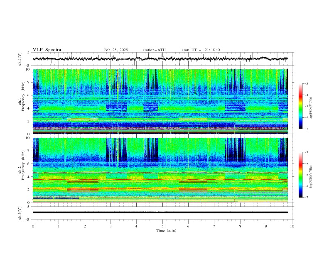Click the "-5" label on ch.1 colorbar
The height and width of the screenshot is (254, 329).
(x=306, y=106)
